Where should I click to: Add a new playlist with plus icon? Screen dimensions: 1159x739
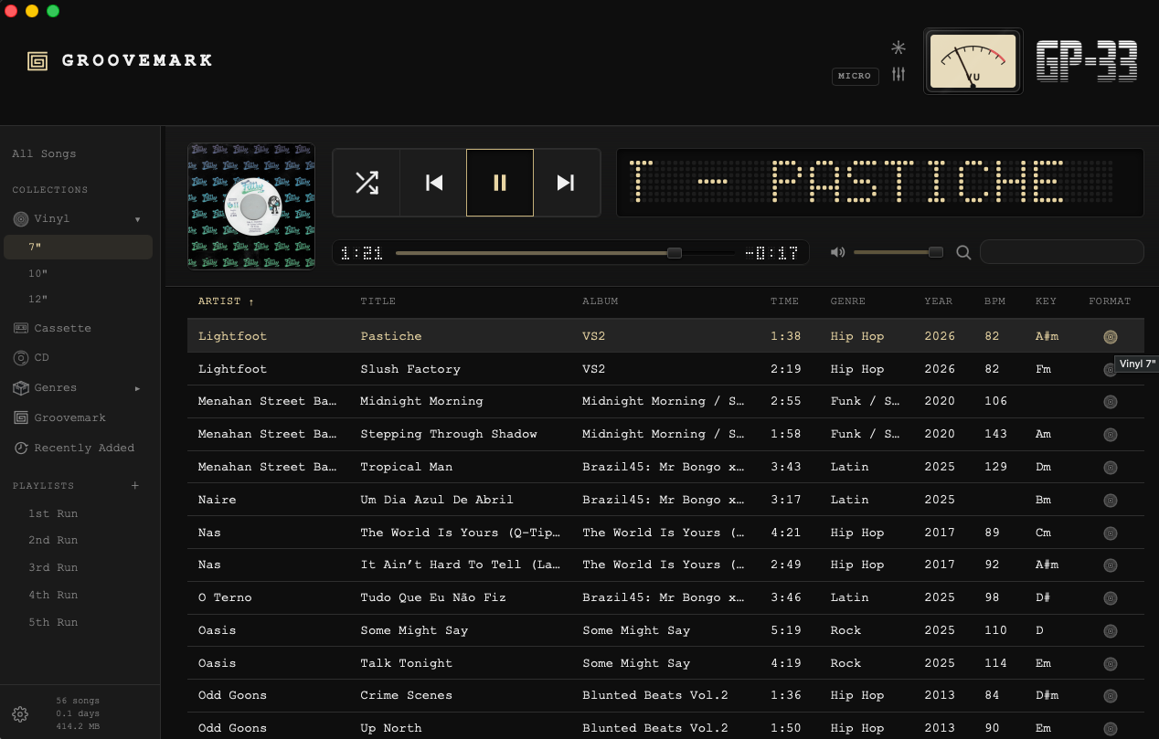tap(135, 485)
